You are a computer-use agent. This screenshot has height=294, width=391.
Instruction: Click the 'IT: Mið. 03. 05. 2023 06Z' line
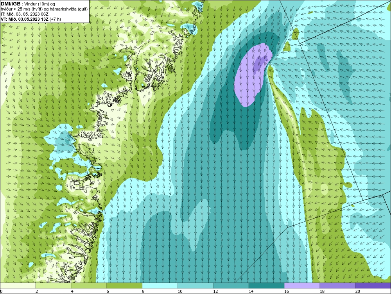[x=25, y=14]
